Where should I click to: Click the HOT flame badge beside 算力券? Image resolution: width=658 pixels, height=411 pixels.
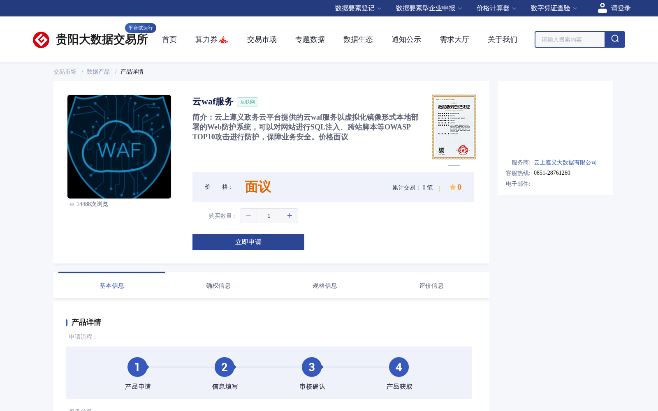(224, 40)
